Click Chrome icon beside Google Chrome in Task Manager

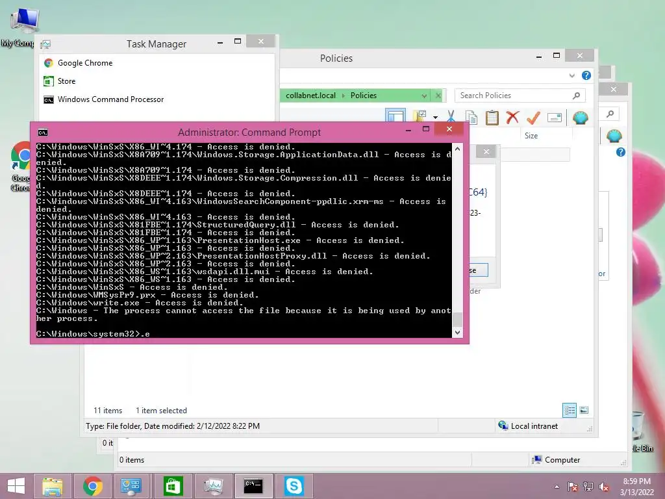[49, 63]
